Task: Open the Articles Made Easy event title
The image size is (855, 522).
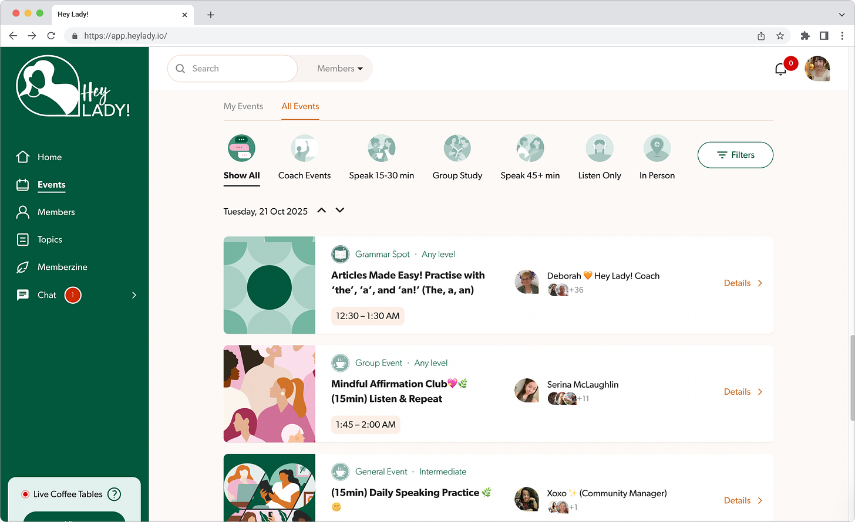Action: [x=408, y=283]
